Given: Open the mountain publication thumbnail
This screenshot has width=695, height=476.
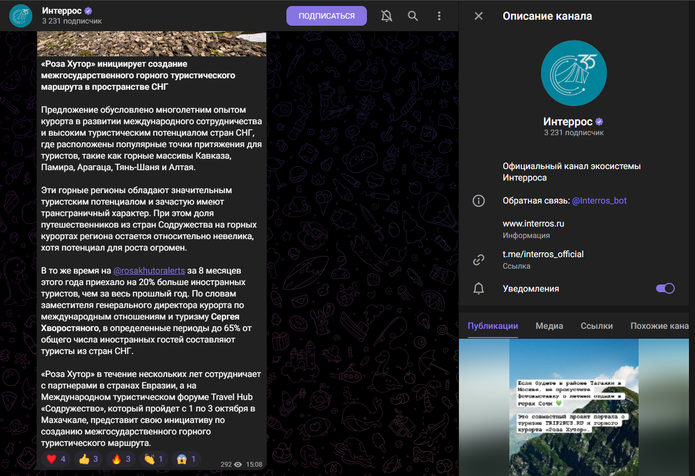Looking at the screenshot, I should (574, 407).
